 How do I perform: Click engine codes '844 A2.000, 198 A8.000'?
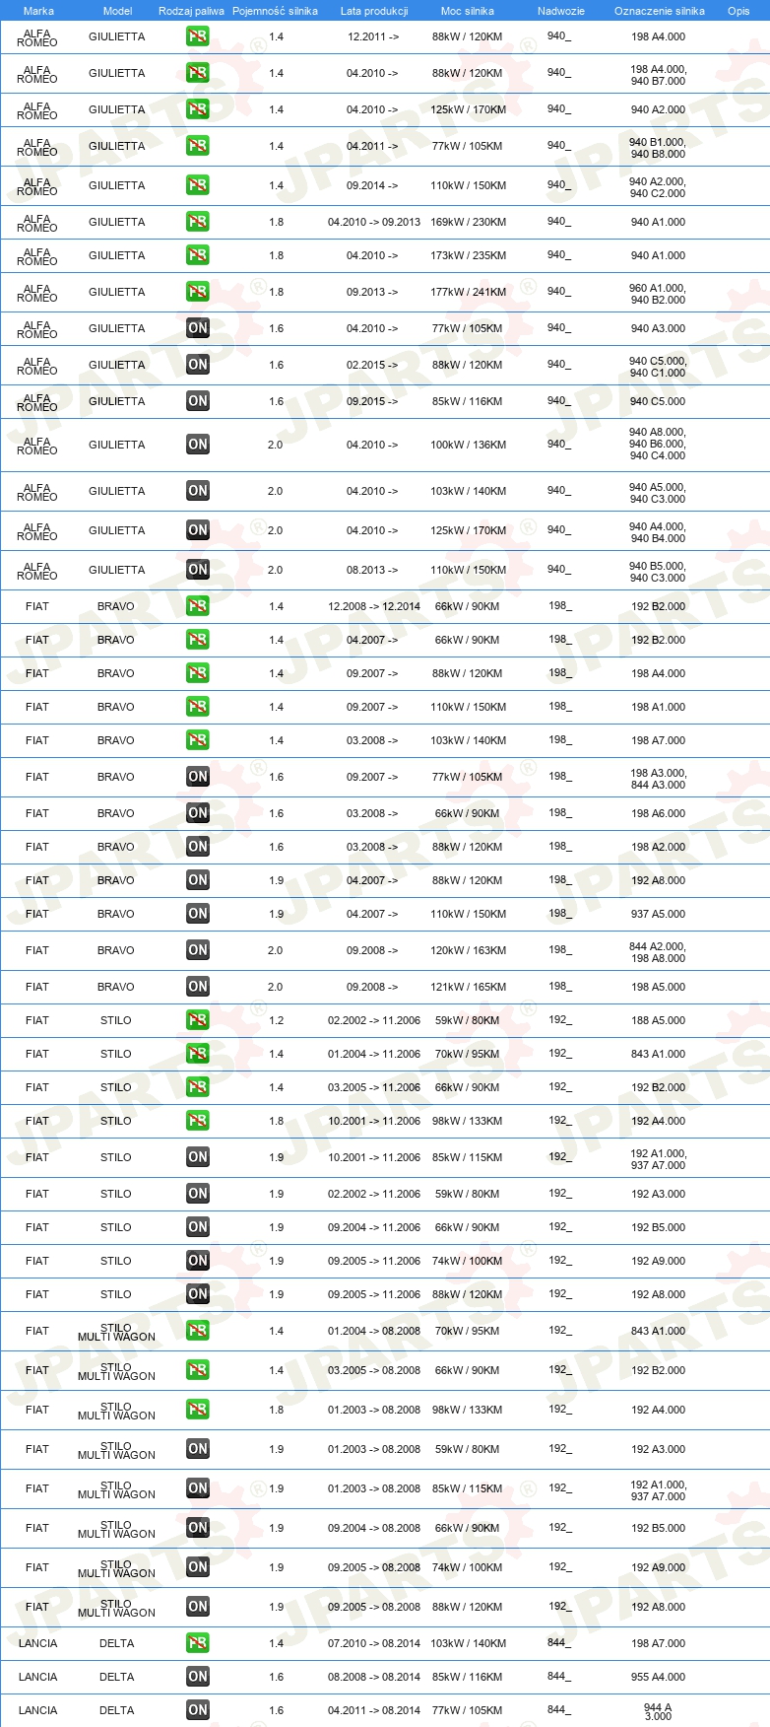658,952
